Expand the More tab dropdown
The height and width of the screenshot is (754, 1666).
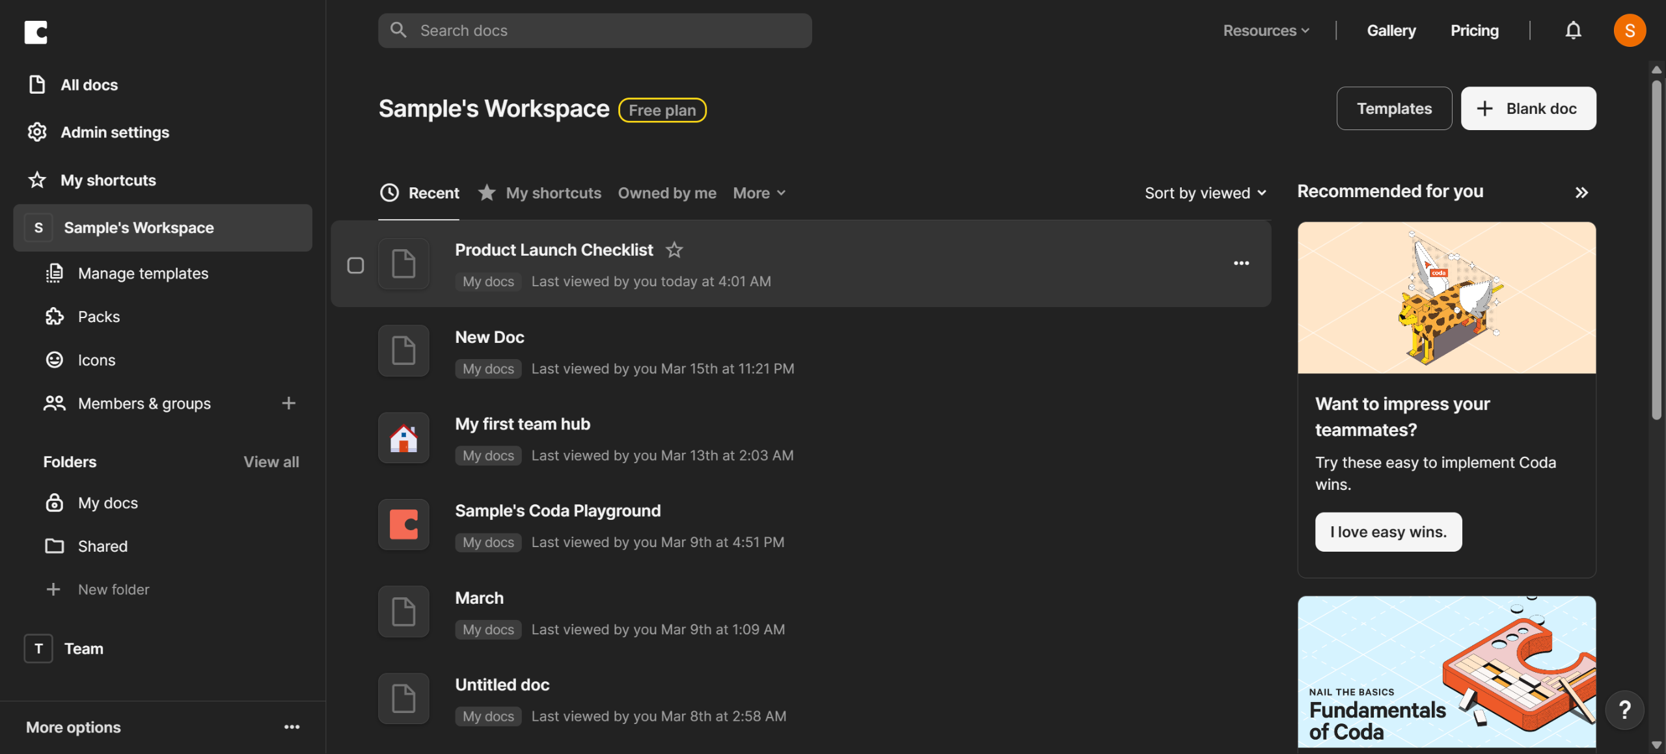point(759,193)
